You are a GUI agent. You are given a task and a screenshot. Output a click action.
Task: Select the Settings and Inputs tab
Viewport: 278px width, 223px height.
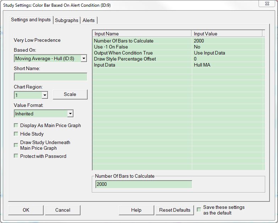point(31,20)
